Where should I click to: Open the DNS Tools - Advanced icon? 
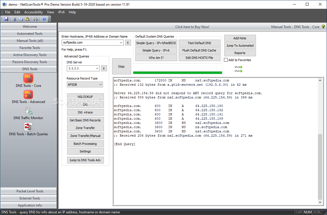28,94
